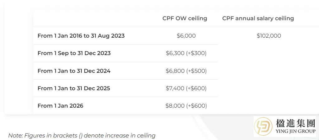Select the $6,300 ceiling amount

(x=175, y=53)
